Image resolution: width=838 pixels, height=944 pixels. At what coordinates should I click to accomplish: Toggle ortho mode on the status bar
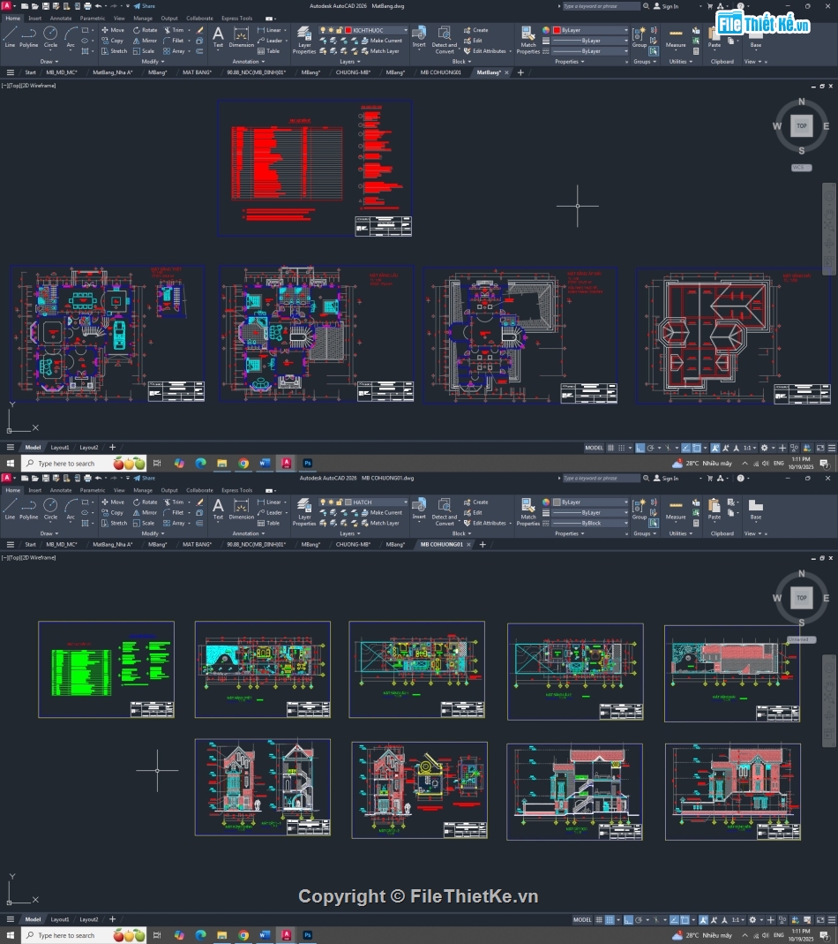pos(640,448)
